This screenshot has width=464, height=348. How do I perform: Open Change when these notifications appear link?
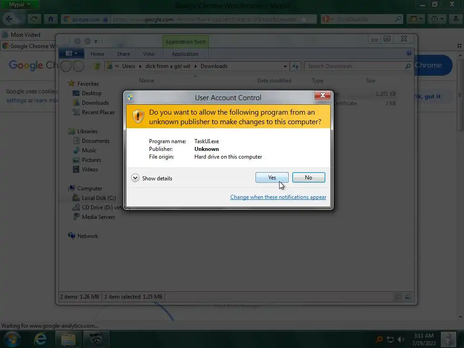pos(278,197)
